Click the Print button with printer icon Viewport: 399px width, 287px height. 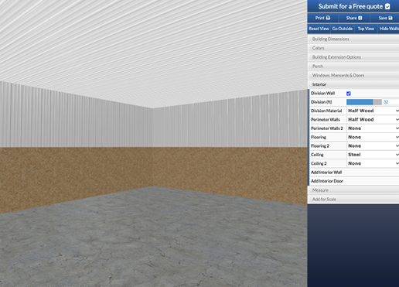[322, 18]
